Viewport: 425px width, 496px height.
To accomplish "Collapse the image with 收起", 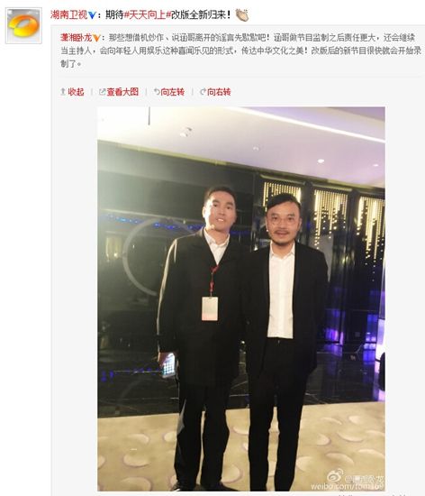I will point(76,92).
